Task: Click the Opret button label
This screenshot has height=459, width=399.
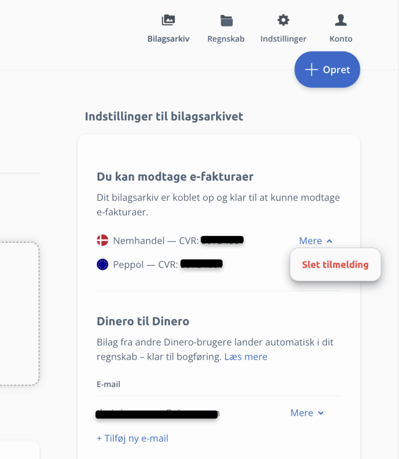Action: (x=336, y=70)
